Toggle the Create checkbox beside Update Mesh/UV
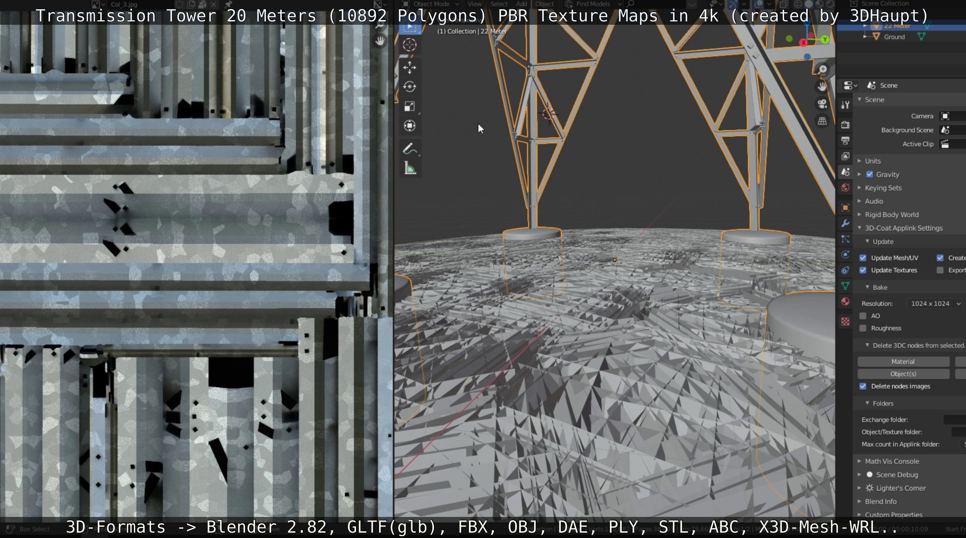966x538 pixels. 940,258
